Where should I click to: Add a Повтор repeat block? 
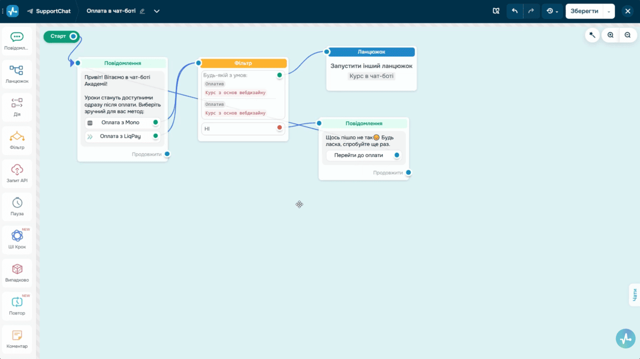coord(17,306)
